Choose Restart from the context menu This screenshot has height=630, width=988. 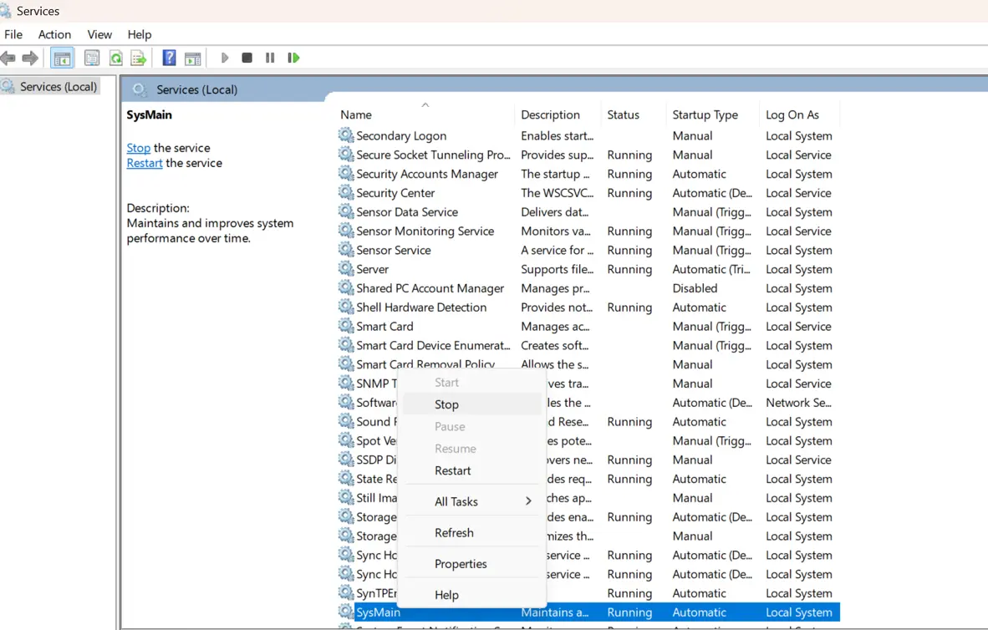[x=452, y=470]
